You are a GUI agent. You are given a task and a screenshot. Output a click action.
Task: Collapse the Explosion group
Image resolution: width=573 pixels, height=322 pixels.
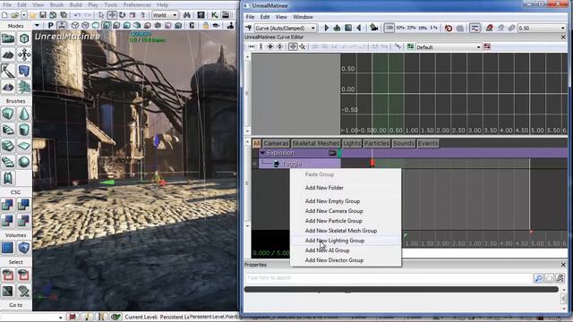click(262, 153)
